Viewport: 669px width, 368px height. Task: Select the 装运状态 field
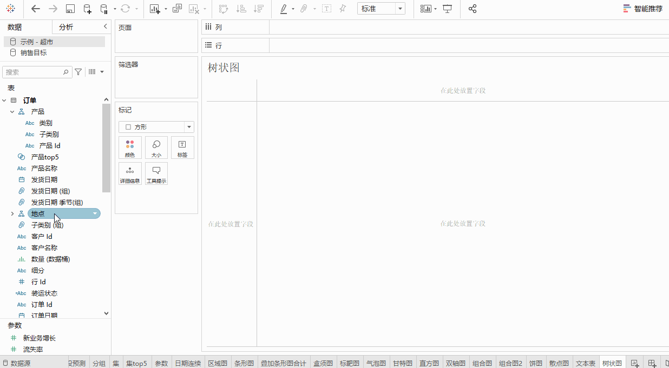click(44, 293)
